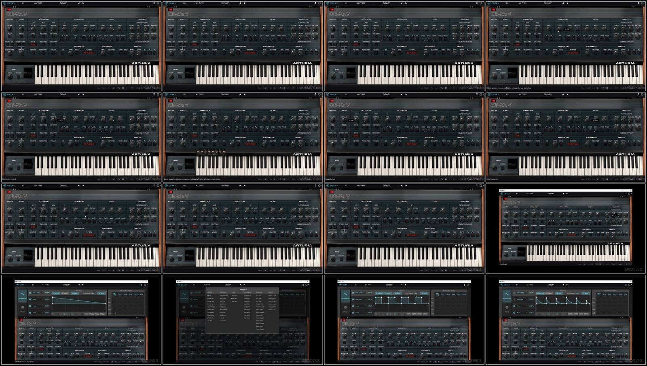Click next-preset arrow in sloped-line function frame
This screenshot has width=647, height=366.
[x=82, y=285]
